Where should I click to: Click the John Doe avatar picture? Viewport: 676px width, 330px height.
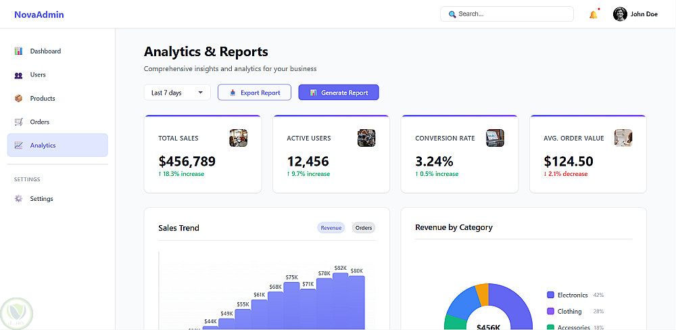(x=620, y=14)
